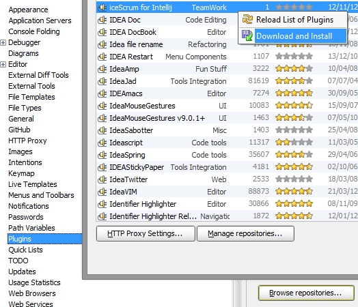Open Menus and Toolbars settings
Screen dimensions: 358x307
pos(41,195)
